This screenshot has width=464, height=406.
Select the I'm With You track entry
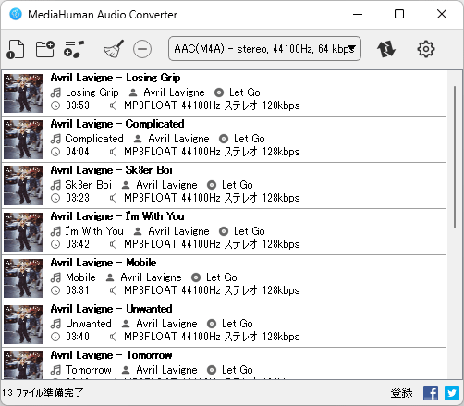(225, 232)
